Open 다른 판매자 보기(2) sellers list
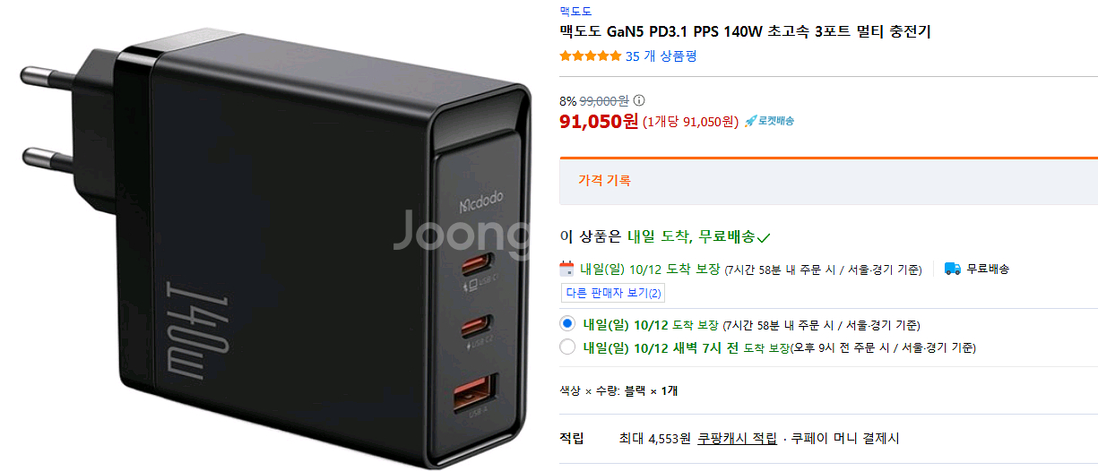1098x471 pixels. pos(613,293)
